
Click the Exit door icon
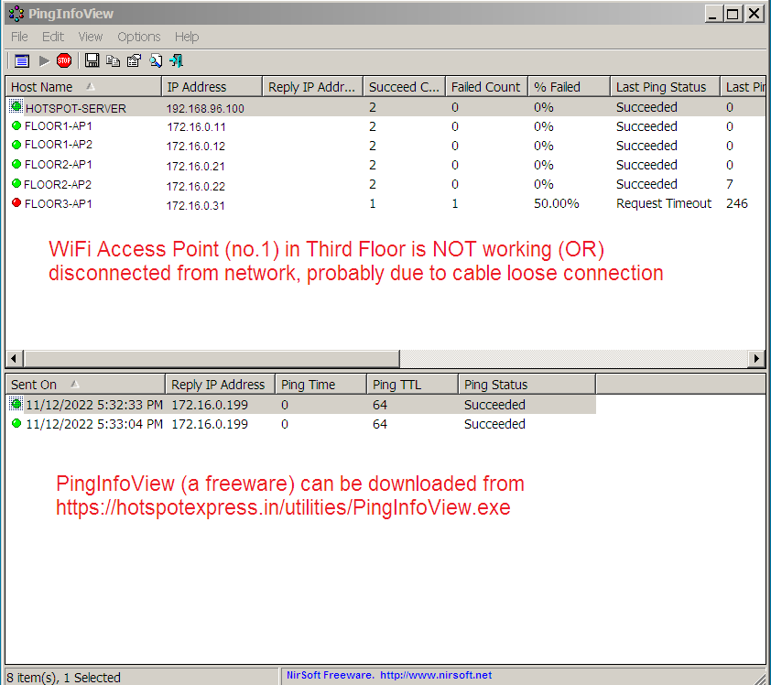pyautogui.click(x=176, y=60)
